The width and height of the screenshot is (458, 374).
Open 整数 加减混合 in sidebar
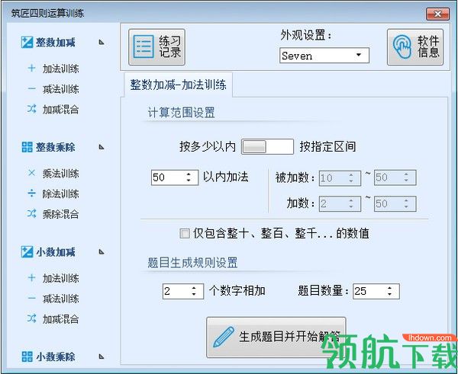61,110
